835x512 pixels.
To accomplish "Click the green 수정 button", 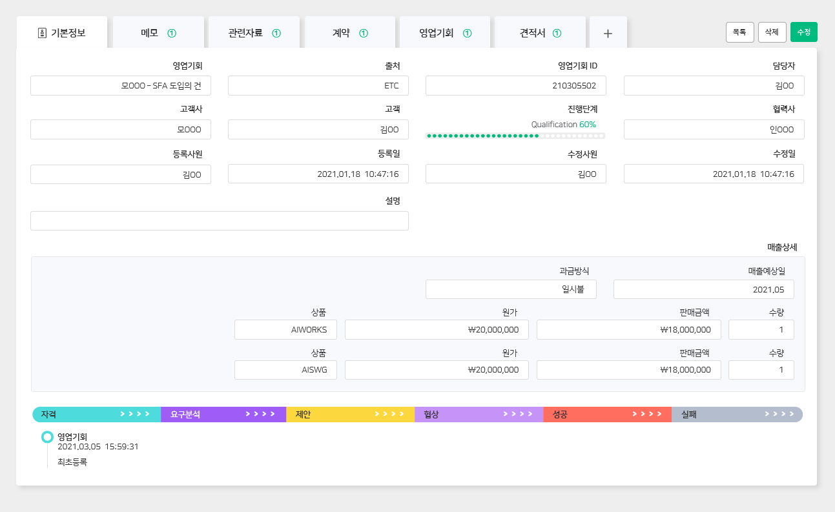I will coord(804,32).
